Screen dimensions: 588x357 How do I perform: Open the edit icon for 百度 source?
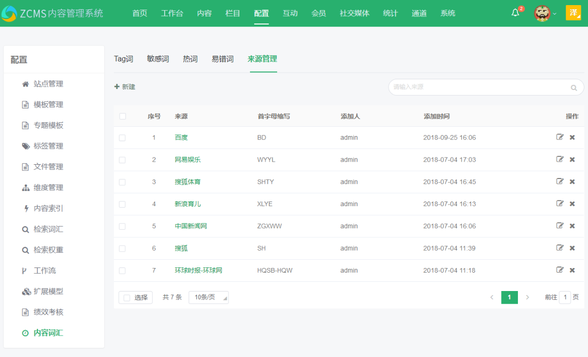560,137
